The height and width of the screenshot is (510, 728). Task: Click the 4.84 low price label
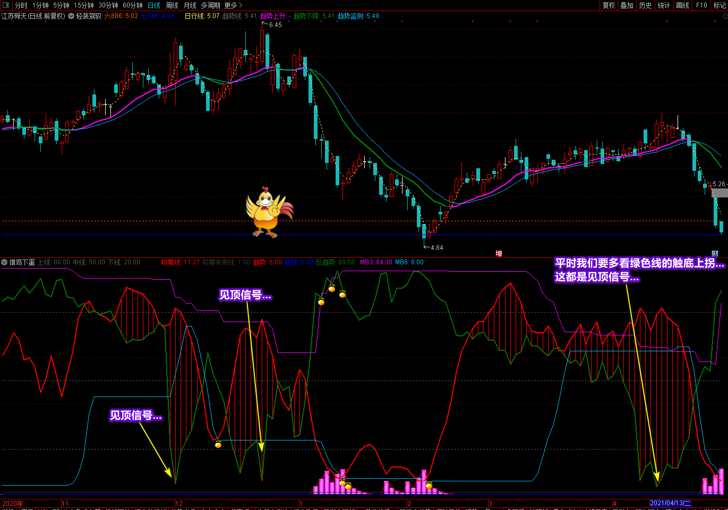436,248
